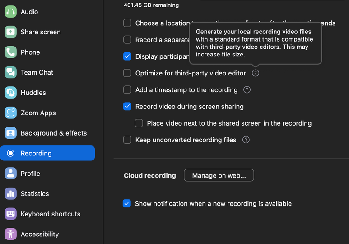Click the Keyboard shortcuts icon
349x244 pixels.
click(x=10, y=214)
